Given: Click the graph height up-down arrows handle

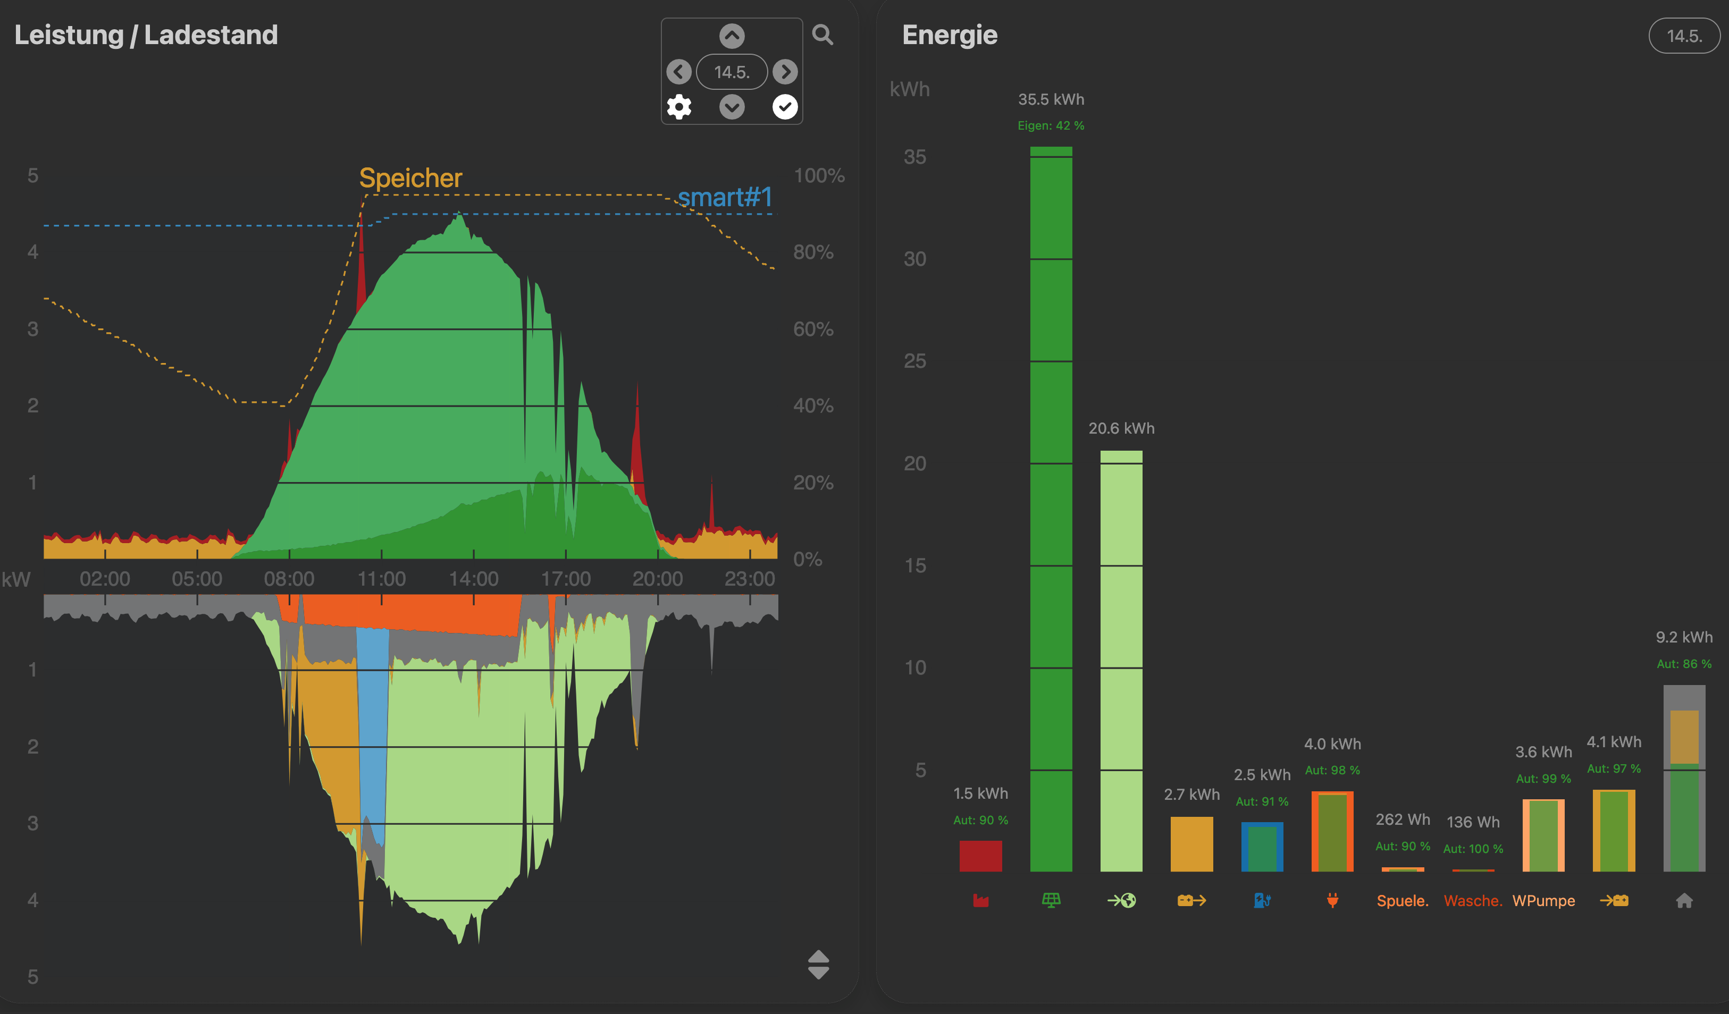Looking at the screenshot, I should coord(819,964).
